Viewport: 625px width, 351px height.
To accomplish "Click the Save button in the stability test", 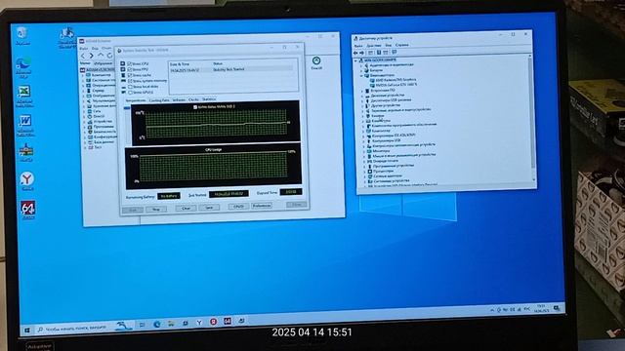I will tap(209, 208).
